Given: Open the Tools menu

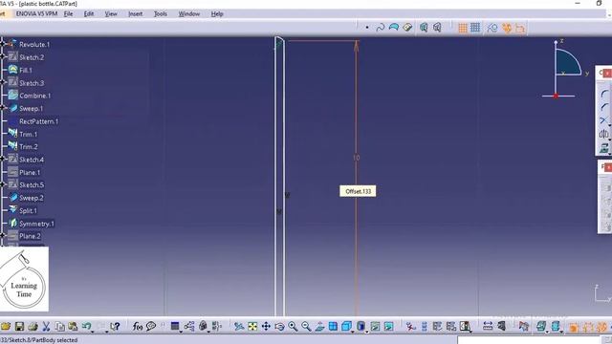Looking at the screenshot, I should 161,13.
